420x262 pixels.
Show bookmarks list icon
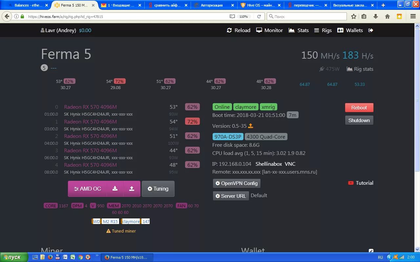(364, 16)
